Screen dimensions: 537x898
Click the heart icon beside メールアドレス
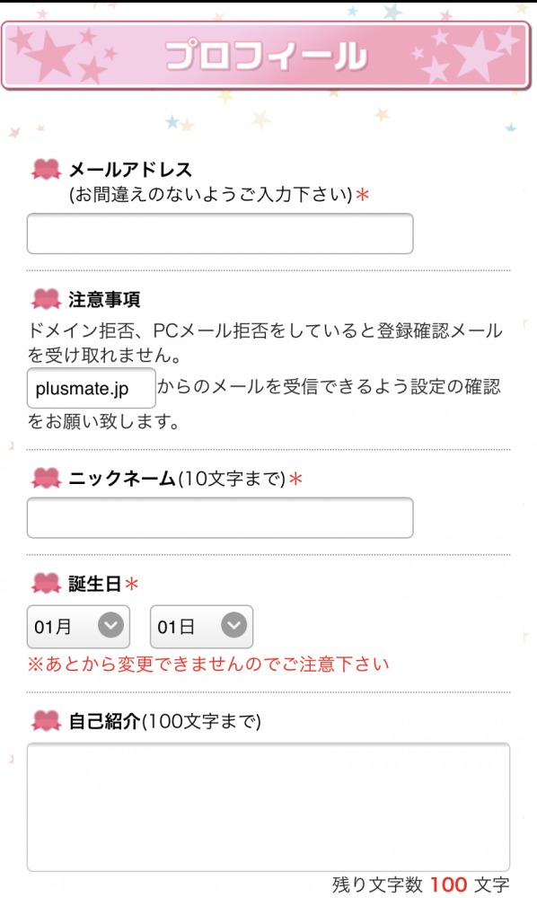tap(46, 170)
